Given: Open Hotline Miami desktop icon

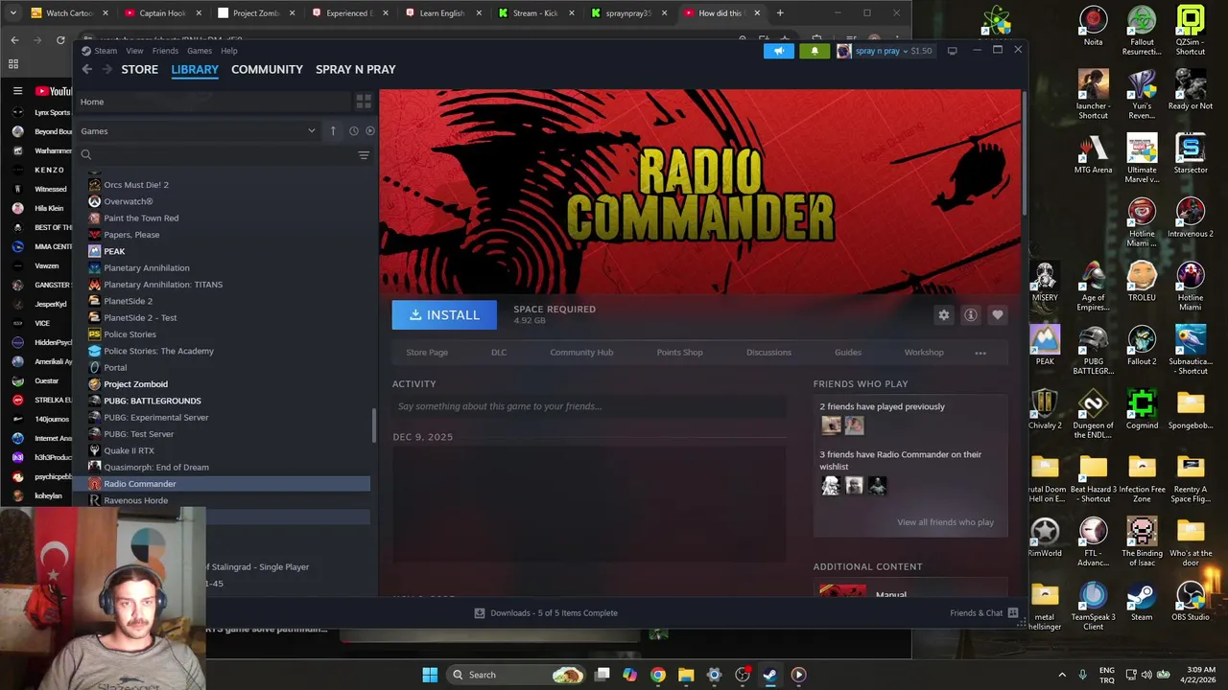Looking at the screenshot, I should [1191, 286].
